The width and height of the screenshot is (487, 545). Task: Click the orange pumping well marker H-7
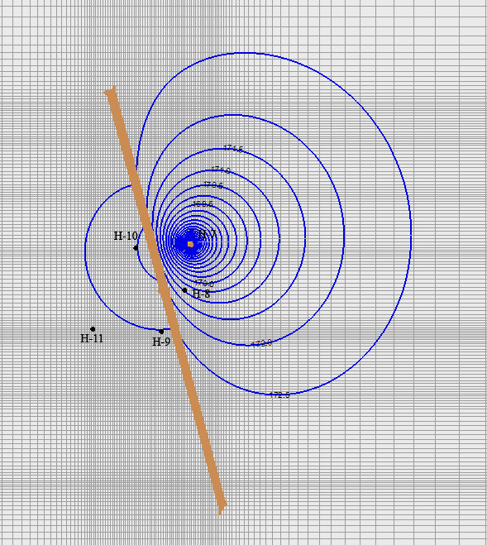[190, 244]
